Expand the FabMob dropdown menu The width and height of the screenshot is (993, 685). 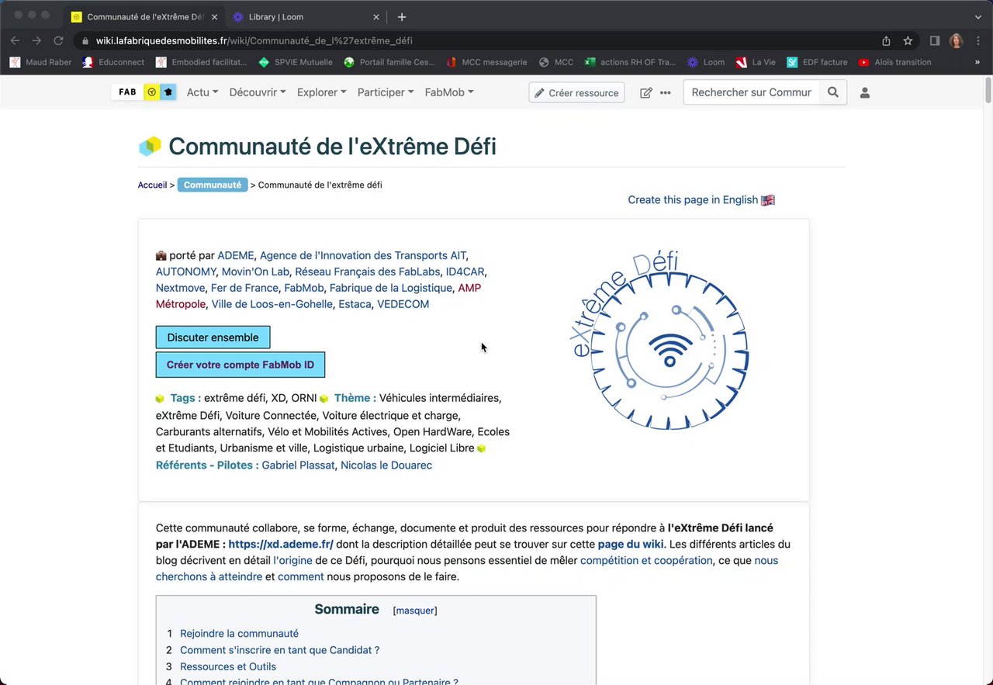click(449, 92)
